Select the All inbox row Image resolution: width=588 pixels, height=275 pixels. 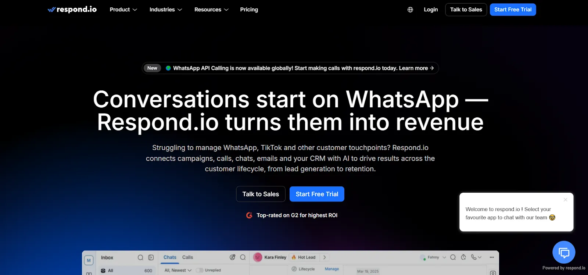(127, 271)
